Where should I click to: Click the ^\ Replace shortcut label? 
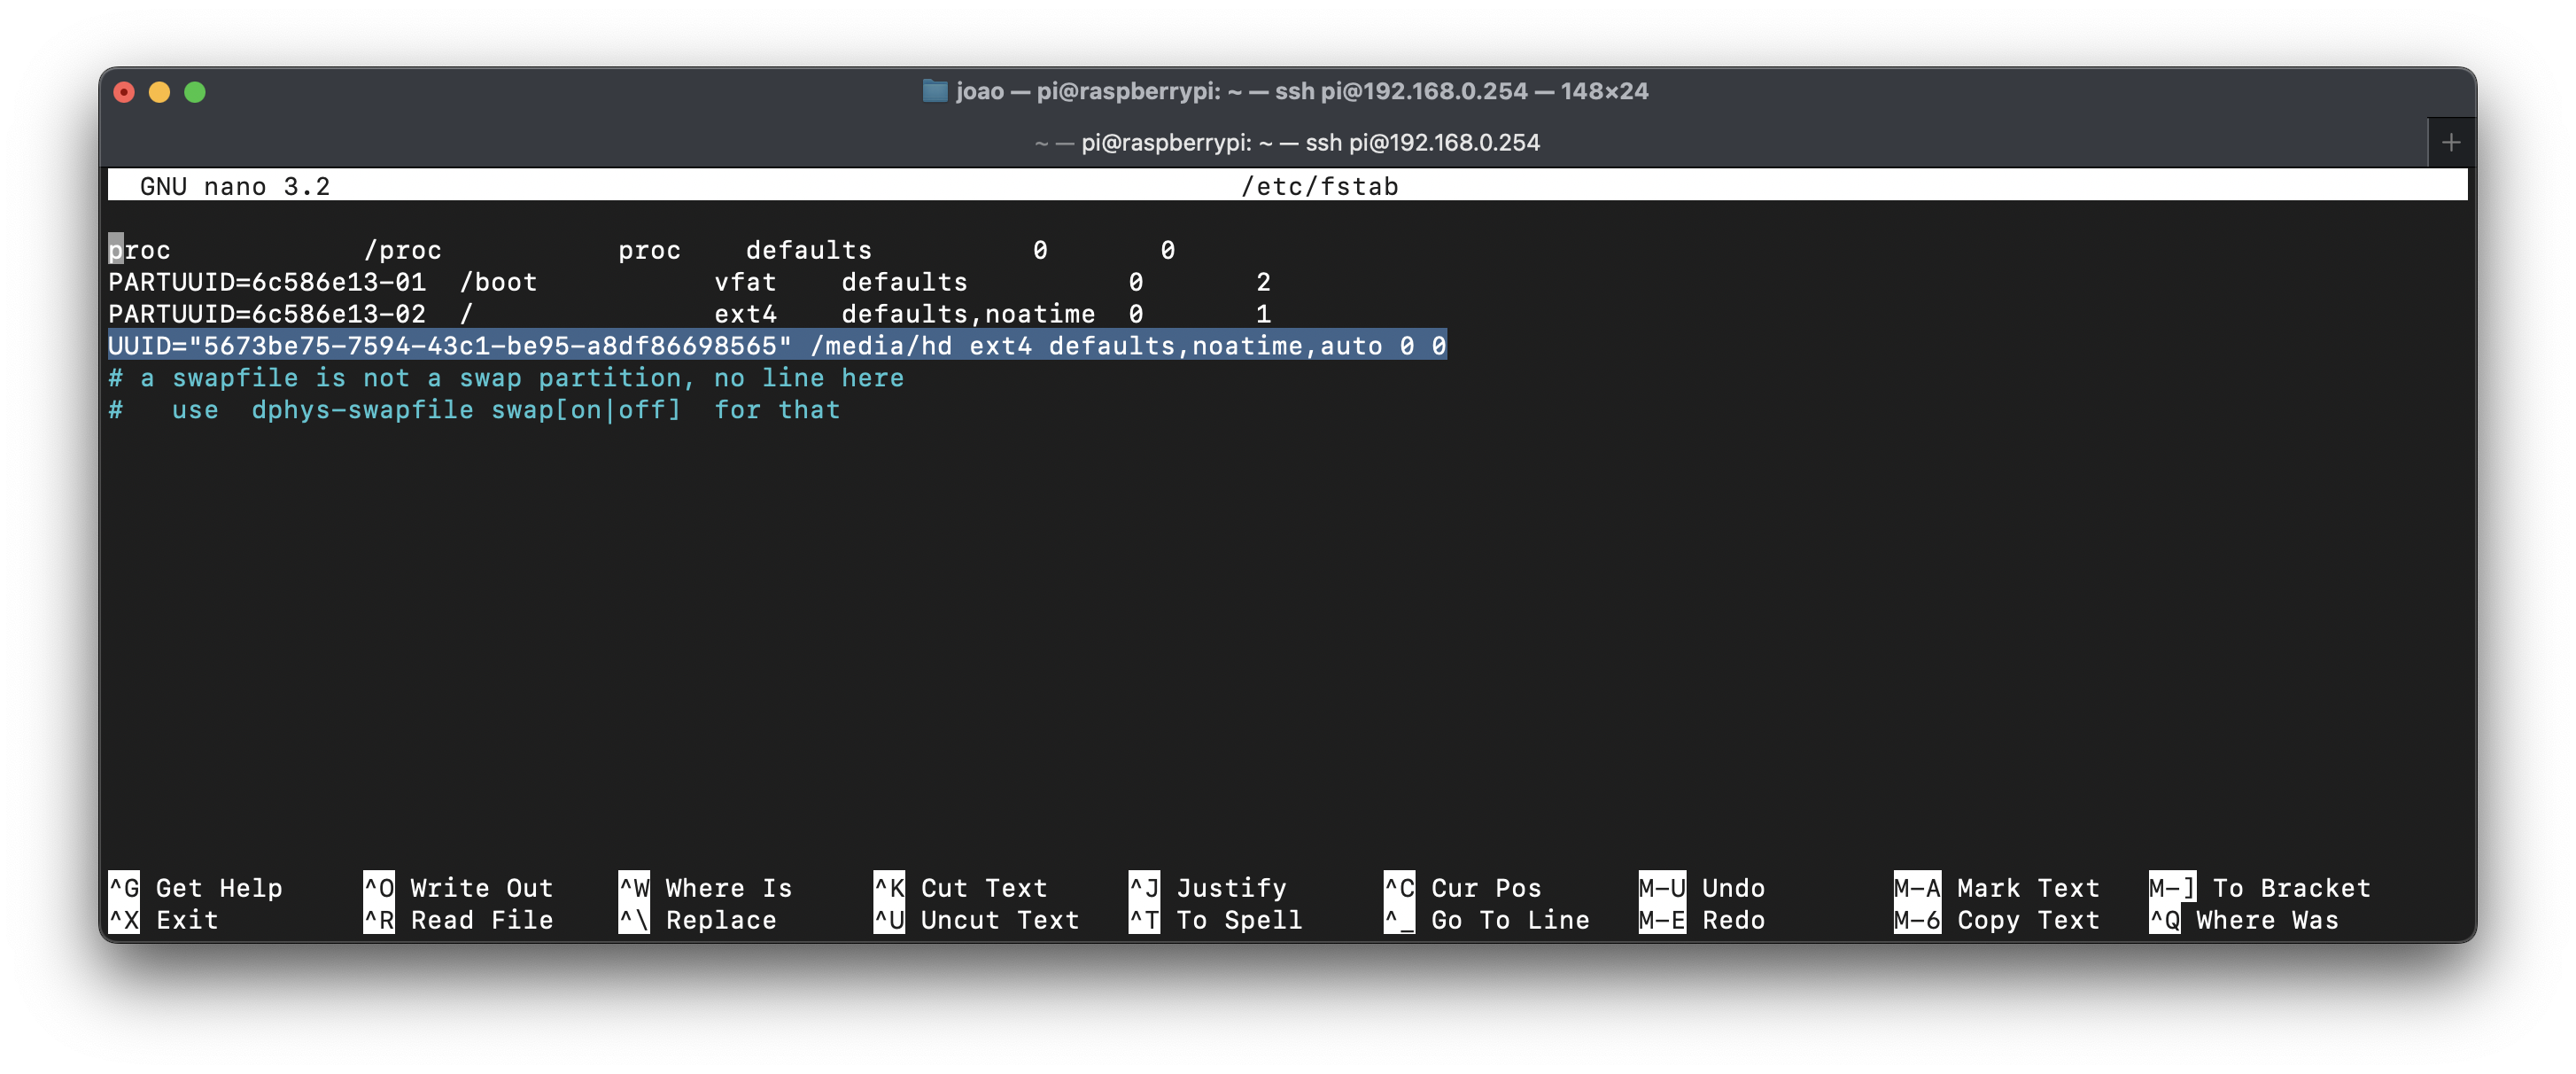[696, 919]
